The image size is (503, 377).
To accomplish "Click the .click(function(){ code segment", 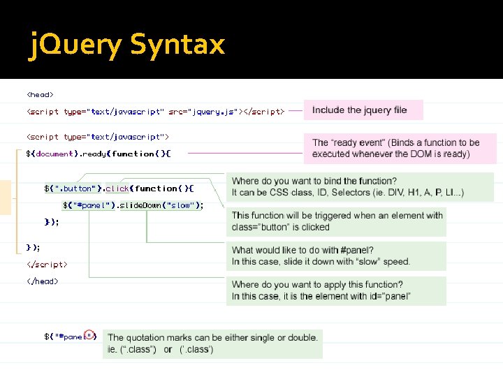I will [150, 188].
